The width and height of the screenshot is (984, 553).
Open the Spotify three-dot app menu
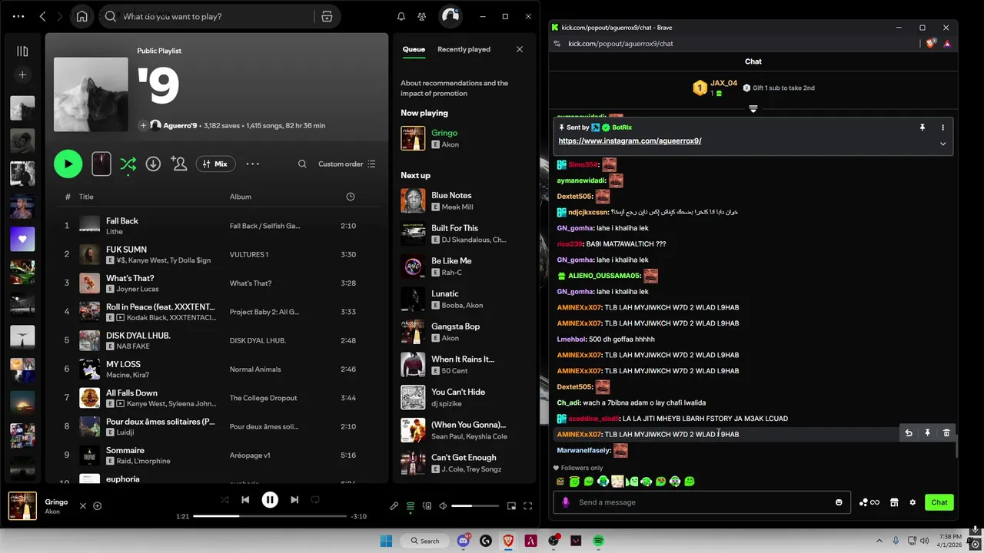[18, 16]
